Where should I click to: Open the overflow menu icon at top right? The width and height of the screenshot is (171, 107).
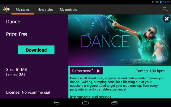tap(165, 9)
